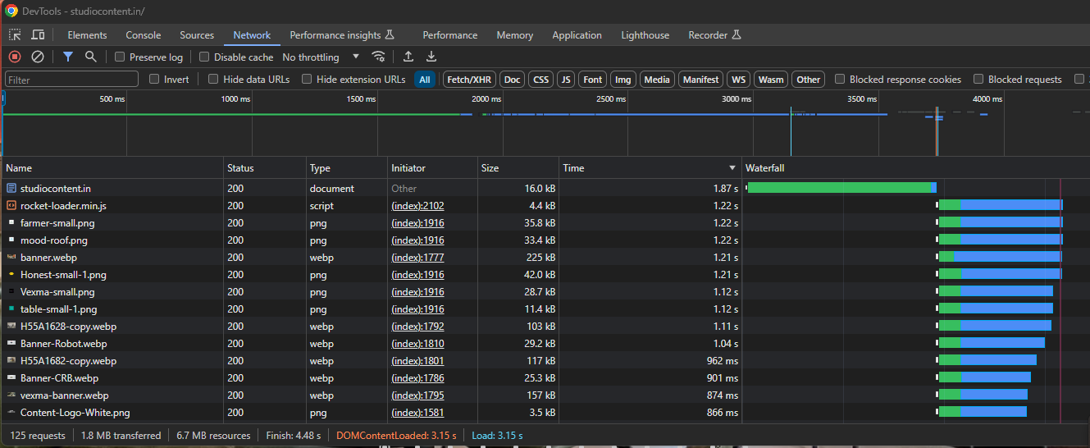This screenshot has height=448, width=1090.
Task: Open network conditions wifi icon
Action: click(378, 57)
